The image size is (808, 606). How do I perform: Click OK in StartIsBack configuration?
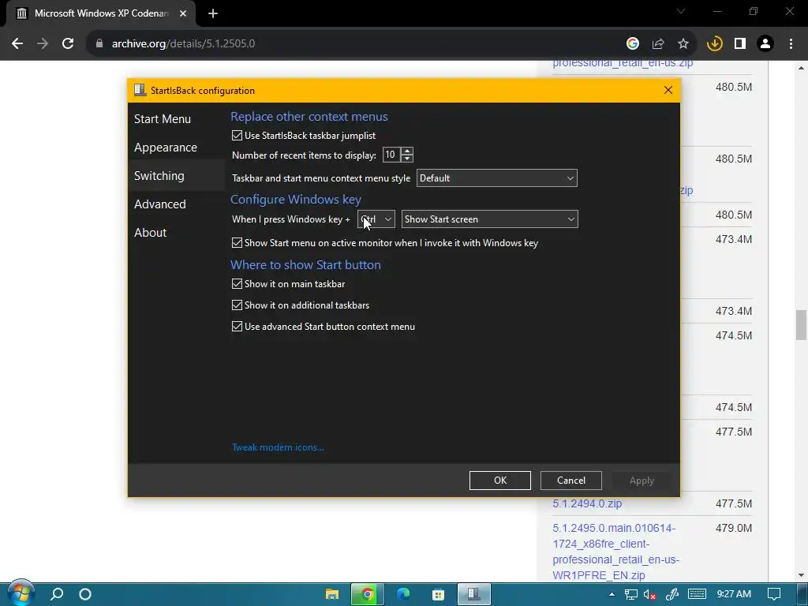click(499, 481)
